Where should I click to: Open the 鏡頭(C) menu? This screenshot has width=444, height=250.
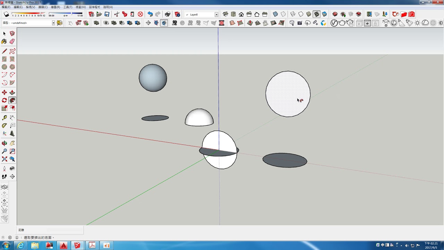43,7
